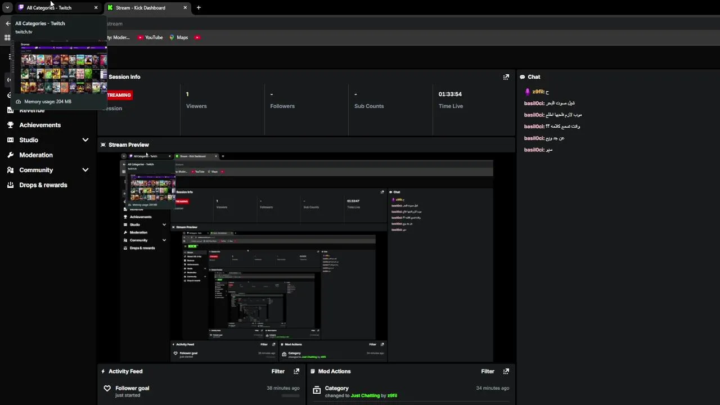Image resolution: width=720 pixels, height=405 pixels.
Task: Open the 'Moder...' bookmark in bookmarks bar
Action: tap(119, 38)
